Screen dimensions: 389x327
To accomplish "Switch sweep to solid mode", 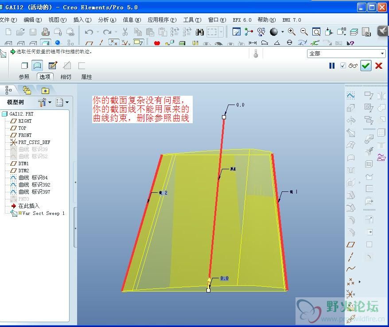I will 24,66.
